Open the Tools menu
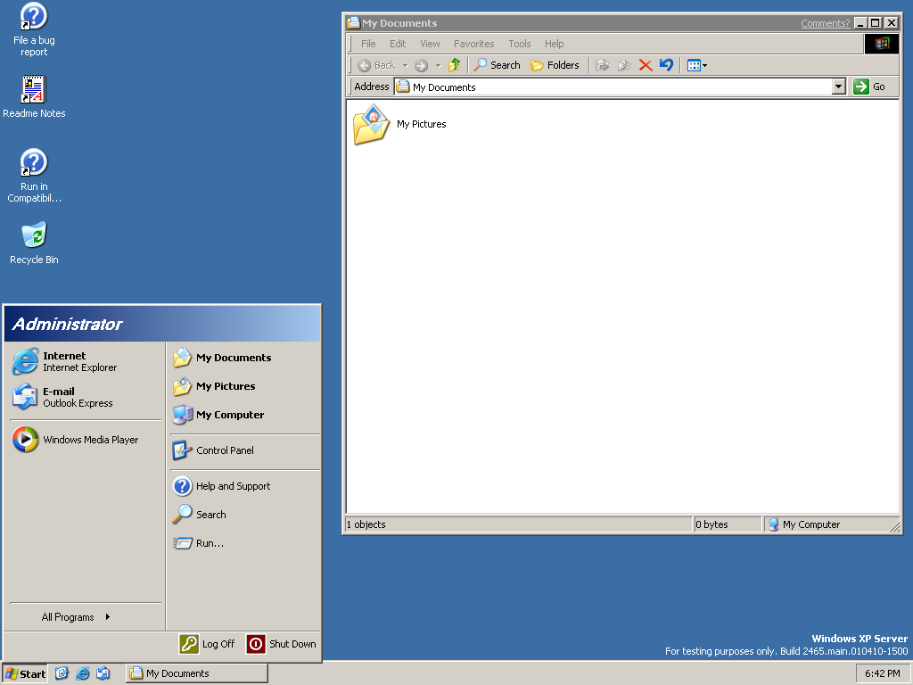 point(519,44)
